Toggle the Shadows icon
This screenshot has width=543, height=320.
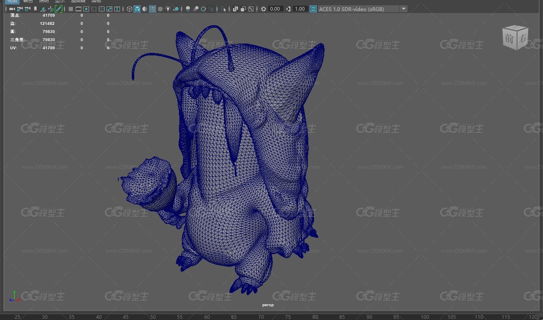click(x=176, y=9)
